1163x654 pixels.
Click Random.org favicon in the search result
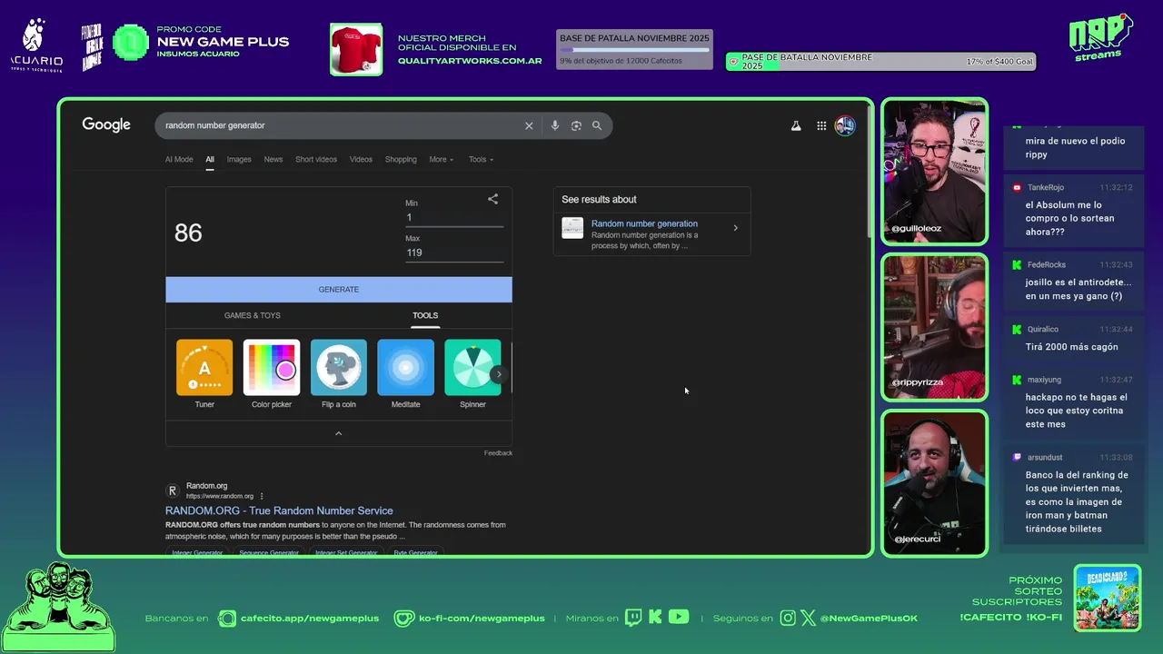coord(173,490)
